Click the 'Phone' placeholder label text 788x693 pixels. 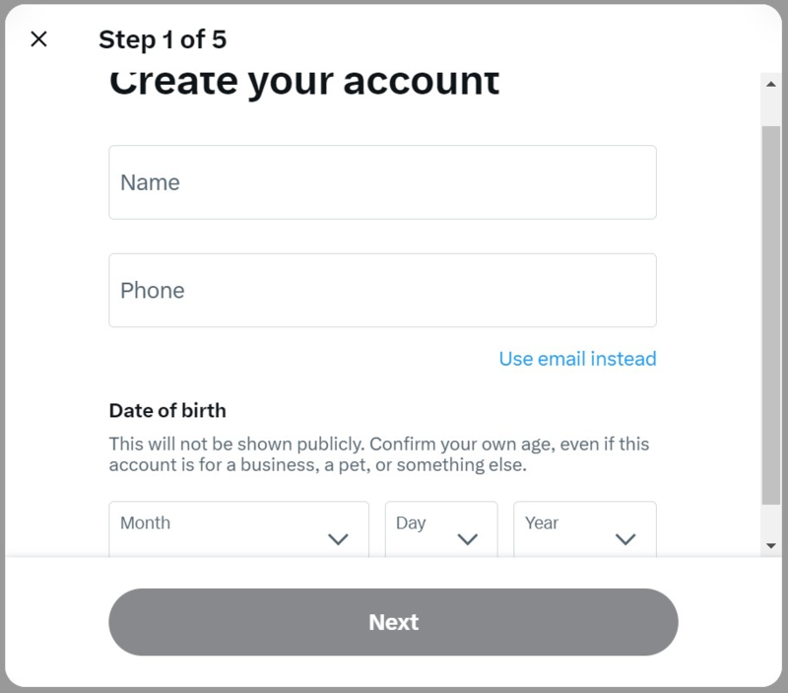[x=153, y=291]
